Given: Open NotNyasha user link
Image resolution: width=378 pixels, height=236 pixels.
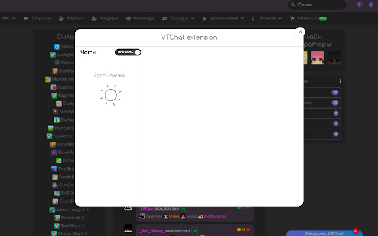Looking at the screenshot, I should point(215,217).
